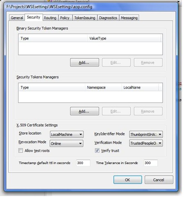Click the Timestamp default ttl field
The width and height of the screenshot is (184, 197).
point(83,163)
